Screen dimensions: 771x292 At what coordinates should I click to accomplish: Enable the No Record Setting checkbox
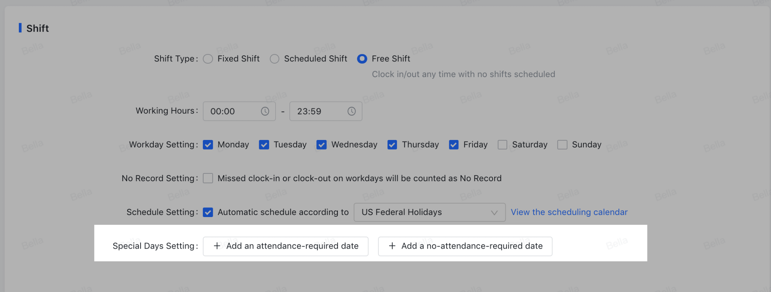click(x=208, y=178)
